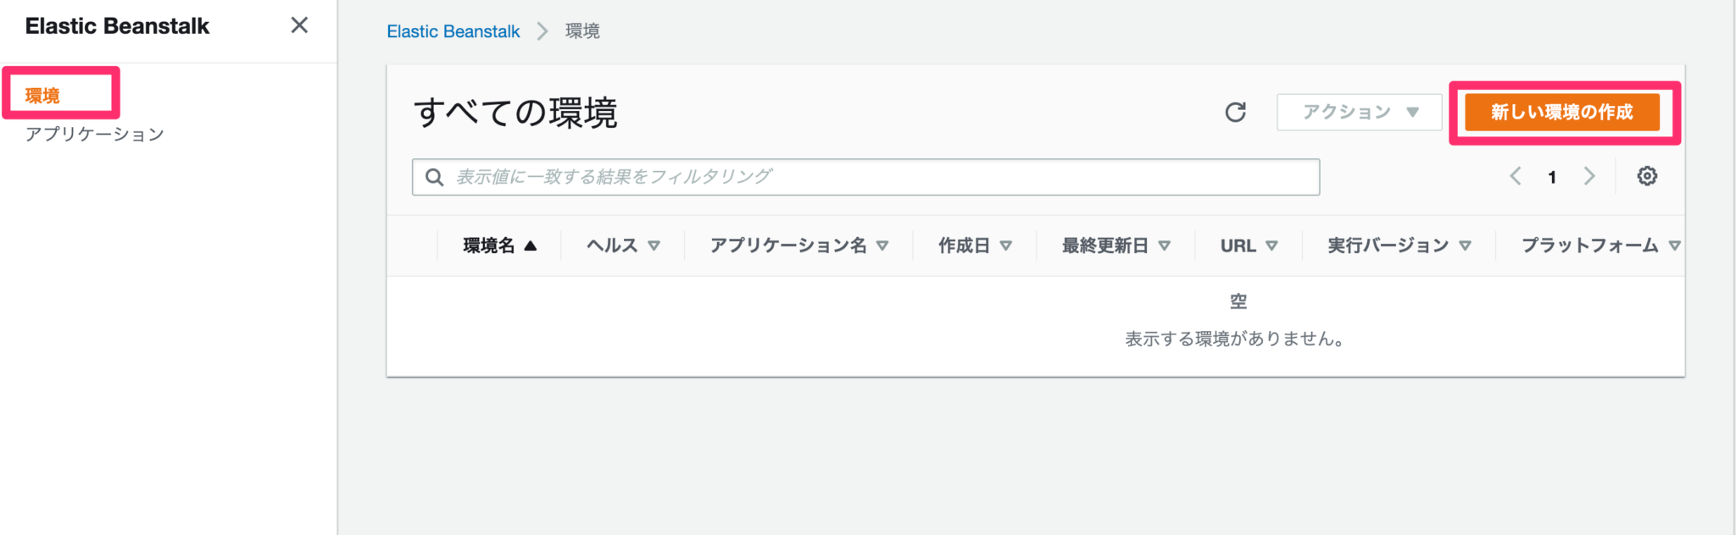Go to the next page of results
The height and width of the screenshot is (535, 1736).
coord(1589,175)
